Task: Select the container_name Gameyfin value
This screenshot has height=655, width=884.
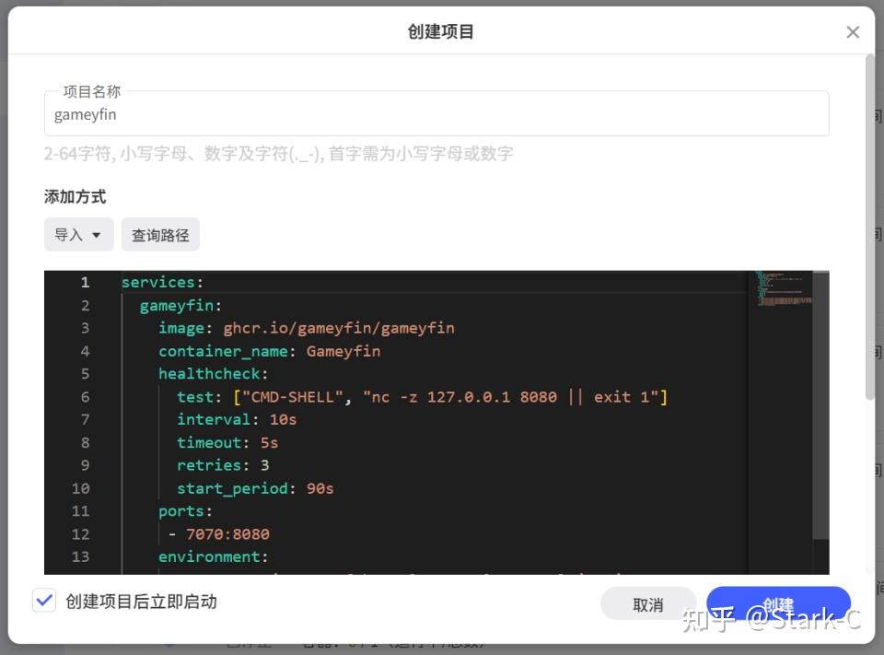Action: pyautogui.click(x=343, y=350)
